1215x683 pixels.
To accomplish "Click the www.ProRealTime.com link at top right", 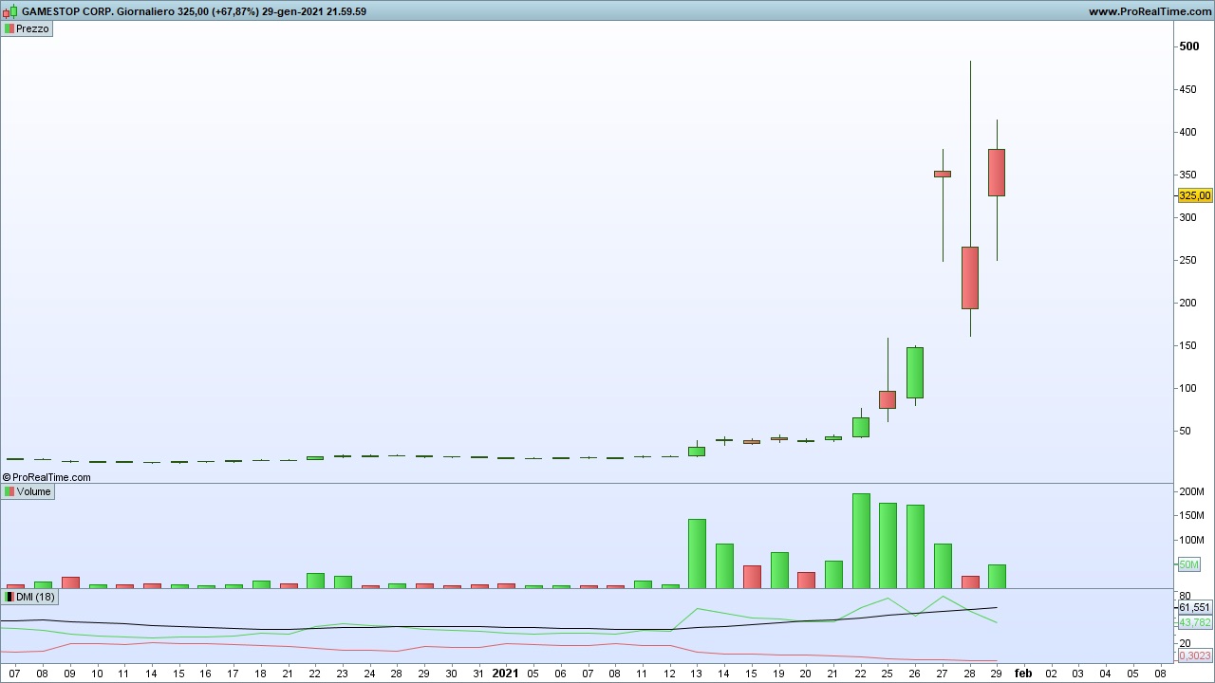I will pyautogui.click(x=1150, y=11).
